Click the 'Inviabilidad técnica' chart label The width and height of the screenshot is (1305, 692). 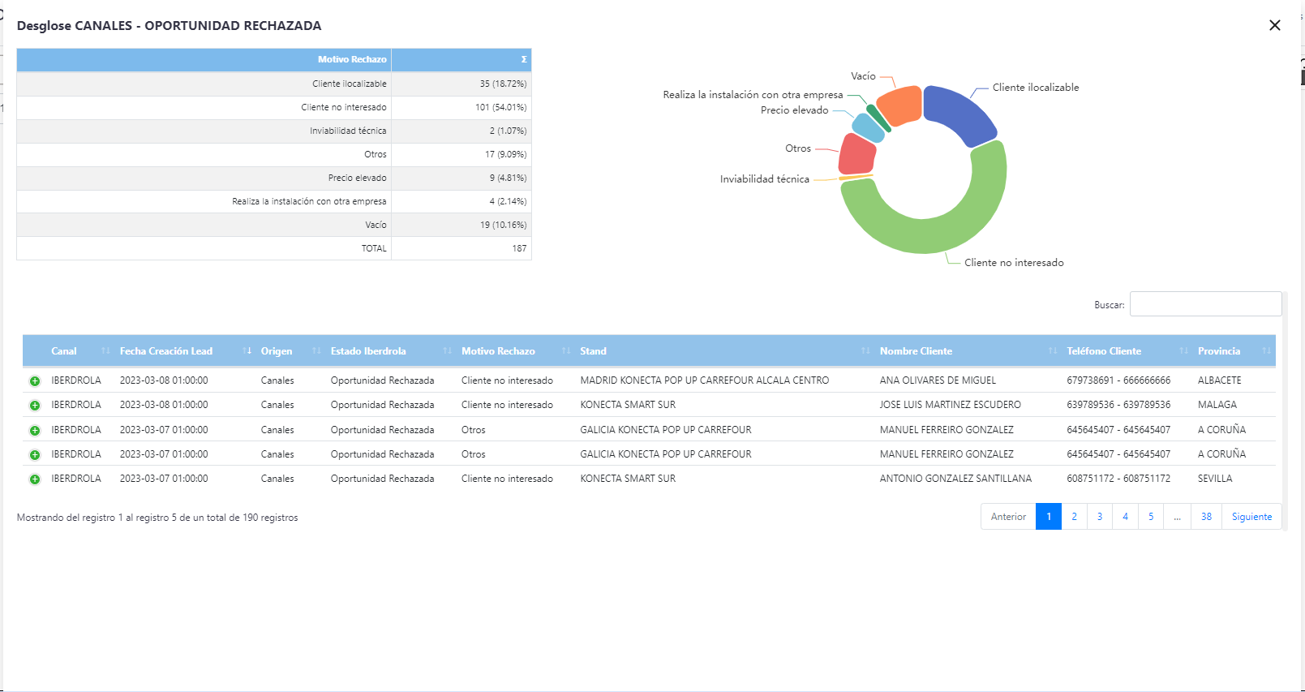tap(765, 178)
